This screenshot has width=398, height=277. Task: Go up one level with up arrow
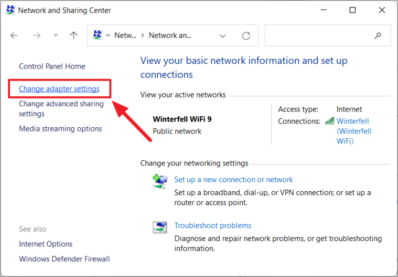(73, 36)
